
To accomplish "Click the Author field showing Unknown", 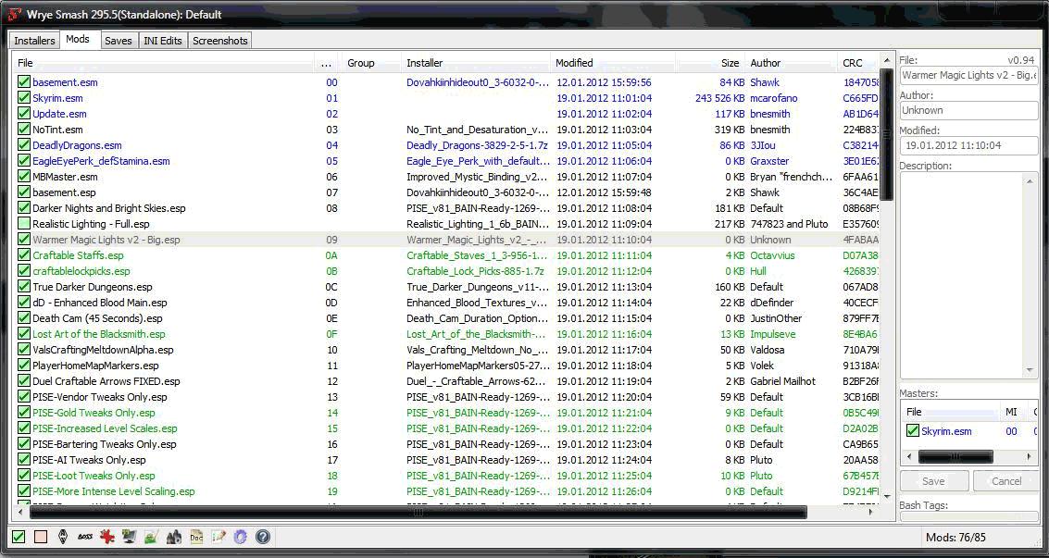I will (968, 110).
